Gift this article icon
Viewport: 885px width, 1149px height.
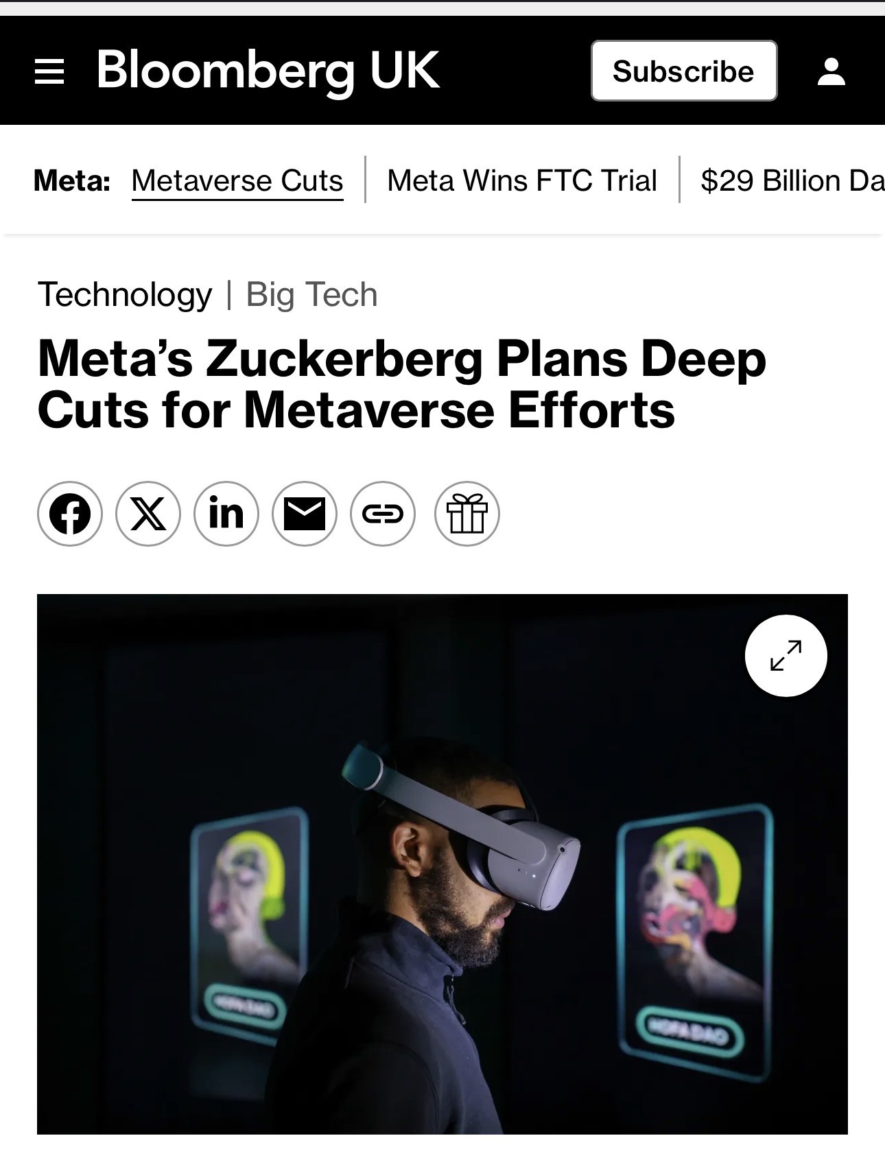467,514
